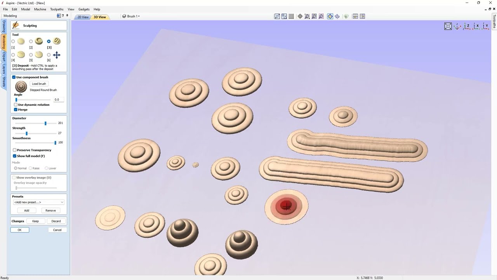Select sculpting tool 1 icon

click(x=21, y=41)
